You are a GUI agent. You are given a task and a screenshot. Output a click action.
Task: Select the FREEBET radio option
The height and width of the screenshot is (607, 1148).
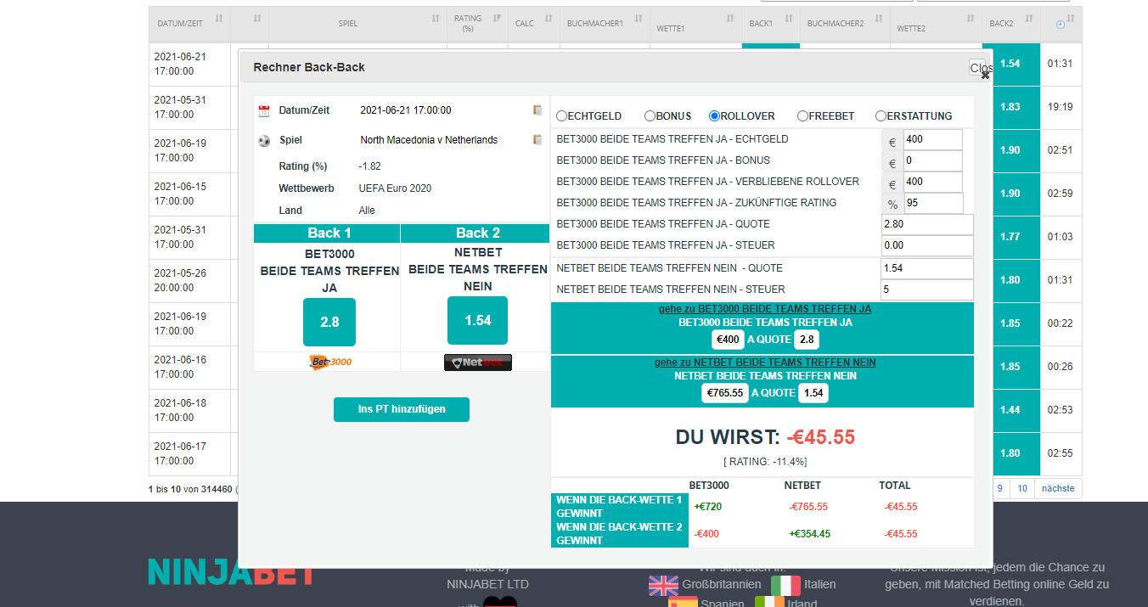click(x=802, y=116)
